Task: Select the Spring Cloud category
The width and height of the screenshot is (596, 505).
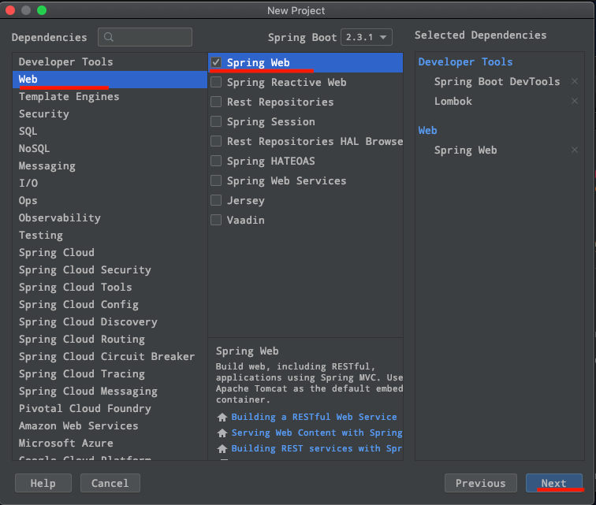Action: (110, 253)
